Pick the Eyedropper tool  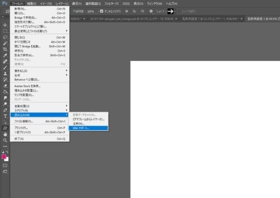[5, 56]
